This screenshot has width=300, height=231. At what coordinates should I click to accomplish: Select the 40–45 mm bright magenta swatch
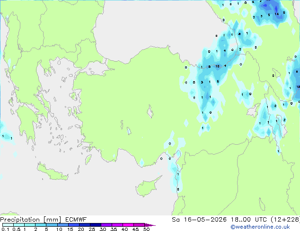point(128,225)
